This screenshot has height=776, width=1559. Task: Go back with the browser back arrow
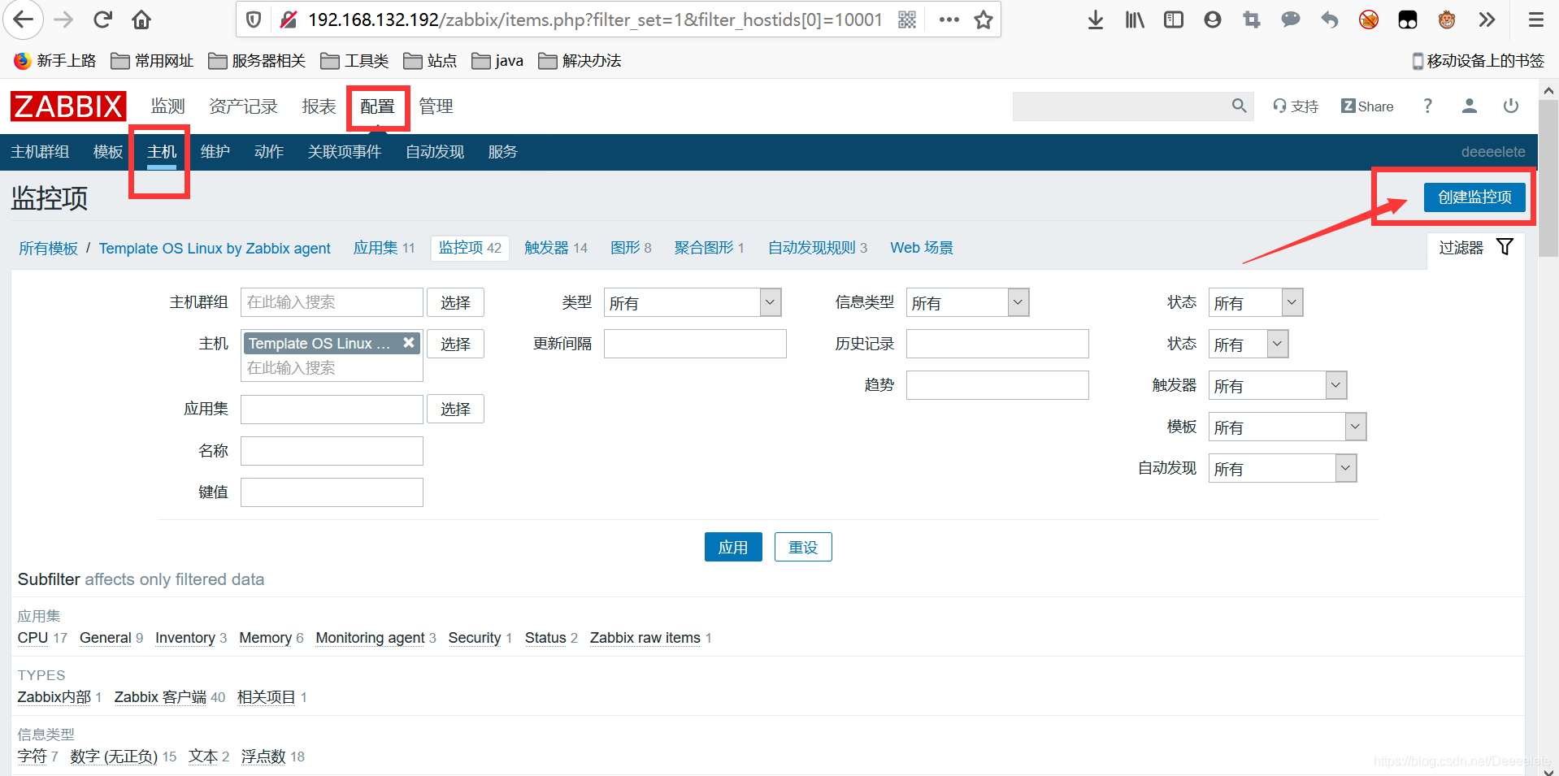24,20
